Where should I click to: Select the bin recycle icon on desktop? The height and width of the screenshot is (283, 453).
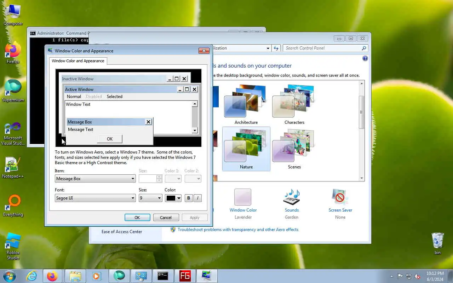click(x=438, y=243)
